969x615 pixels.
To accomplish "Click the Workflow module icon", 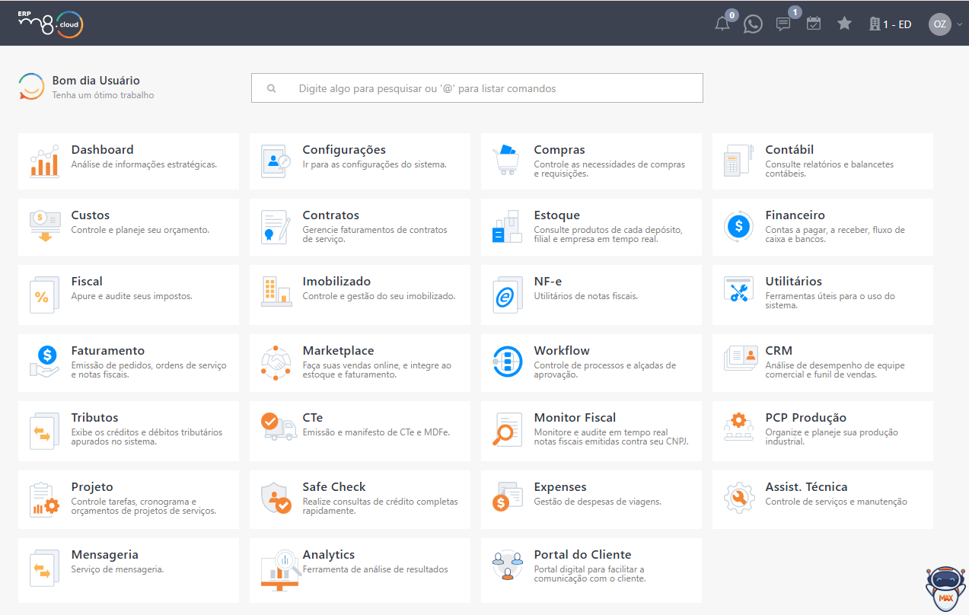I will [506, 362].
